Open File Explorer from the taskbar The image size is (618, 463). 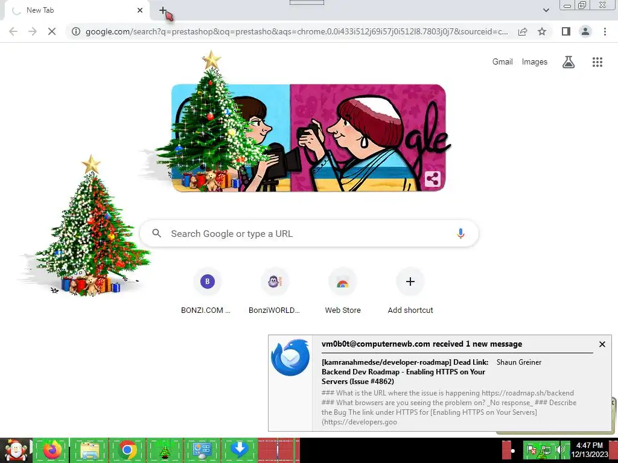(x=89, y=450)
